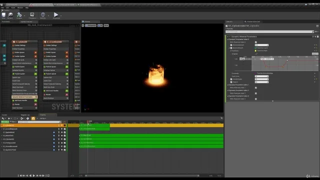Toggle Write Parameter Index 1 checkbox
The width and height of the screenshot is (320, 180).
(256, 88)
